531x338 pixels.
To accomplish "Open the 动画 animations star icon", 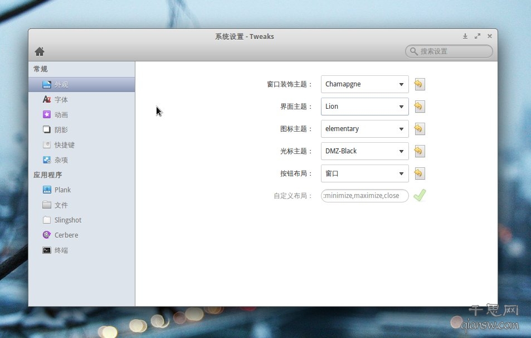I will tap(47, 114).
